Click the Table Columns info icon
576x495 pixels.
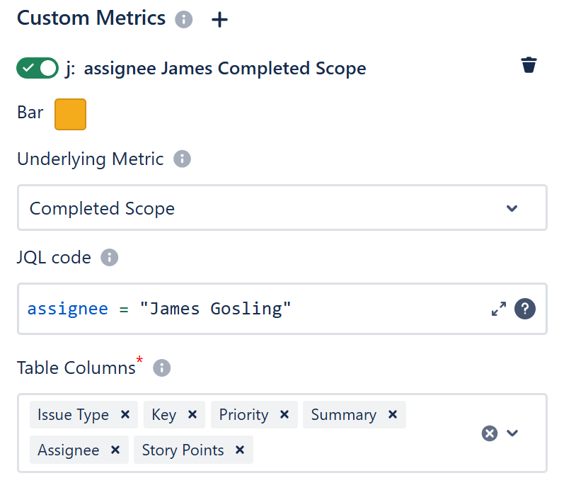point(162,368)
